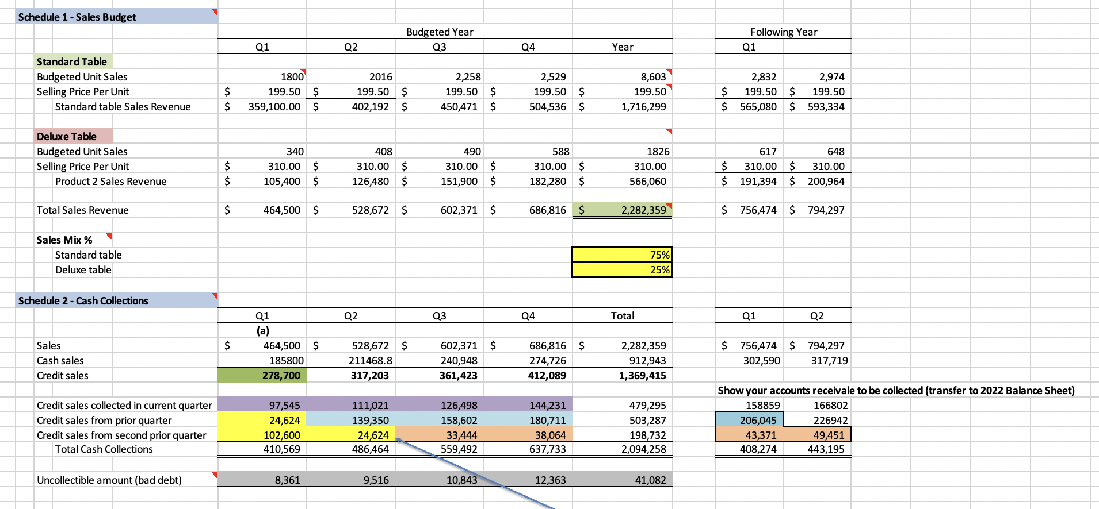Image resolution: width=1099 pixels, height=509 pixels.
Task: Click the blue-highlighted cell 206,045
Action: tap(749, 420)
